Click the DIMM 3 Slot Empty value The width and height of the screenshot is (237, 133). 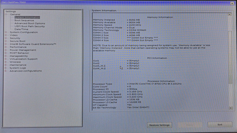click(142, 38)
